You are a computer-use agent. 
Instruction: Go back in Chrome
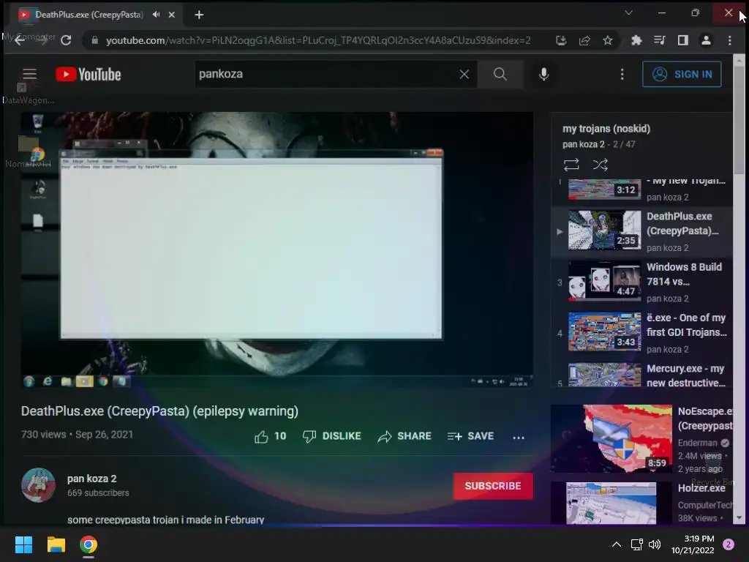tap(20, 40)
